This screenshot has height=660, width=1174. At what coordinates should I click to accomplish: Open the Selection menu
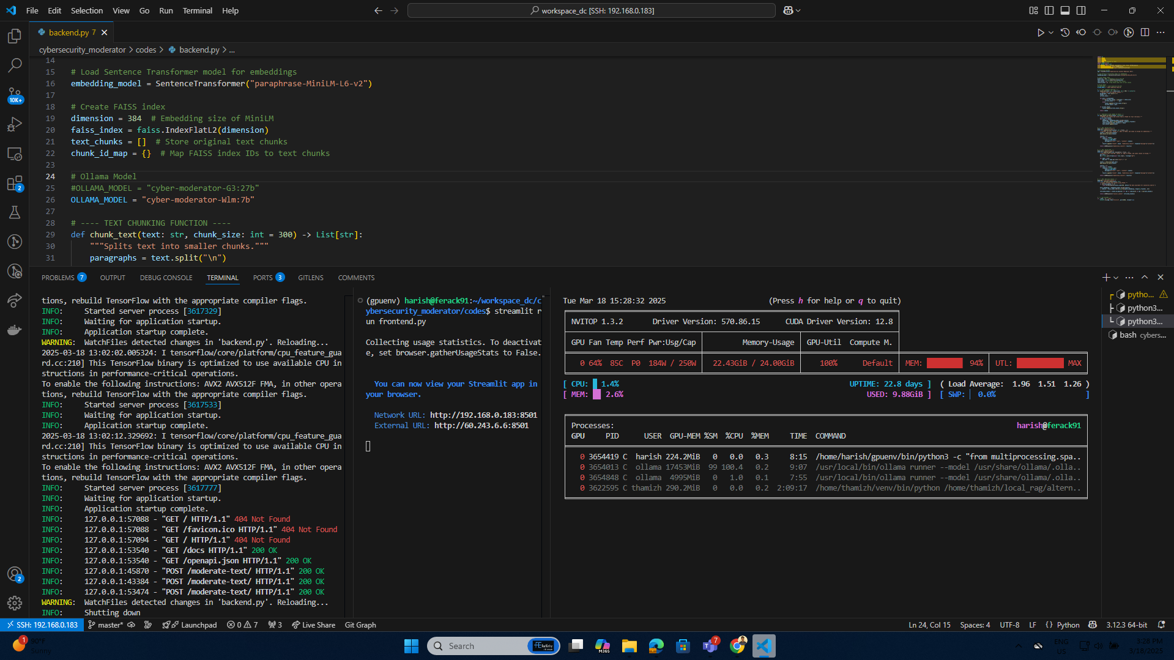point(87,10)
